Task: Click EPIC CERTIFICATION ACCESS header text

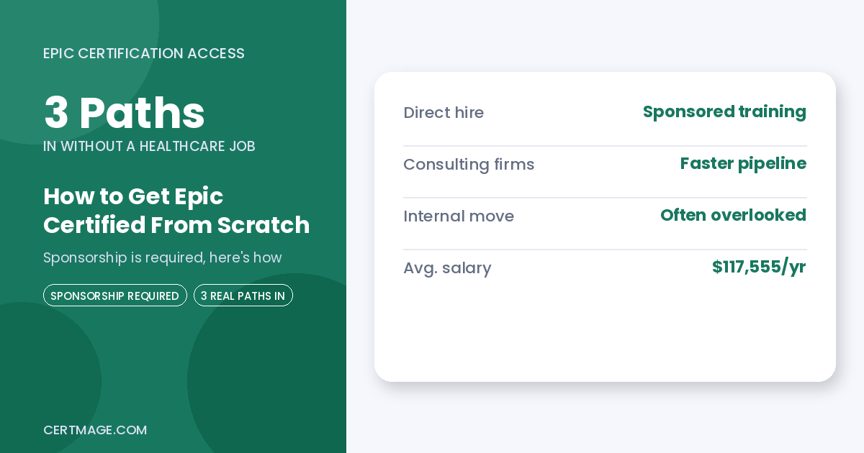Action: pyautogui.click(x=144, y=54)
